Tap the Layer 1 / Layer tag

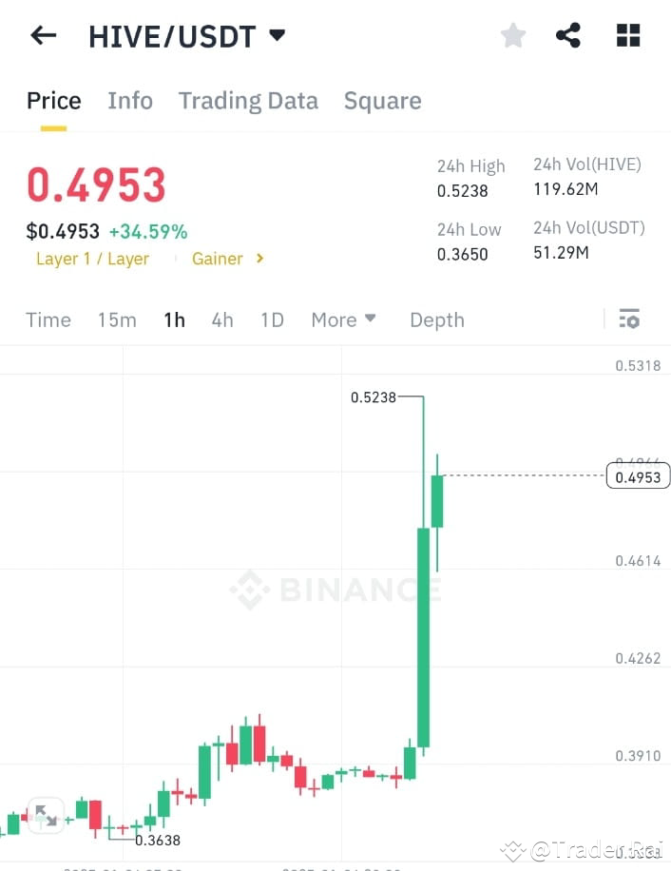point(92,258)
